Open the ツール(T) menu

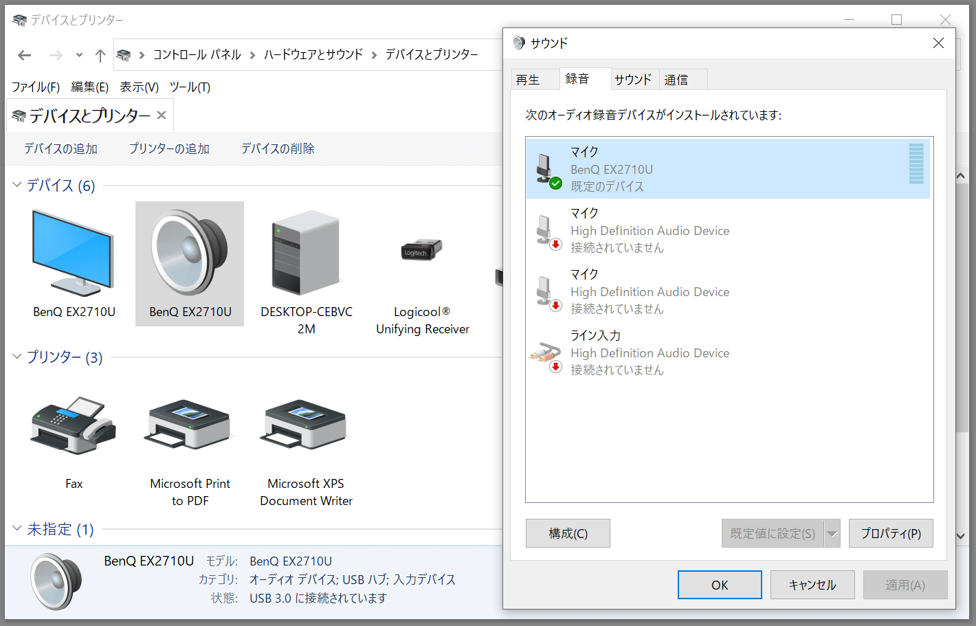[x=190, y=87]
